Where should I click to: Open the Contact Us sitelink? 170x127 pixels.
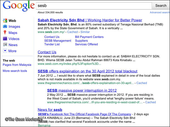[x=52, y=37]
